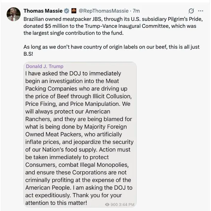This screenshot has height=211, width=211.
Task: Click the square affiliate badge beside the name
Action: coord(74,11)
